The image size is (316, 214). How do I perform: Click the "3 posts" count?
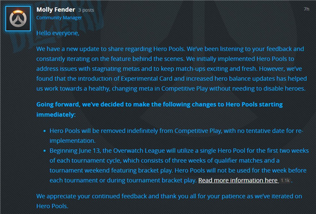[x=86, y=10]
